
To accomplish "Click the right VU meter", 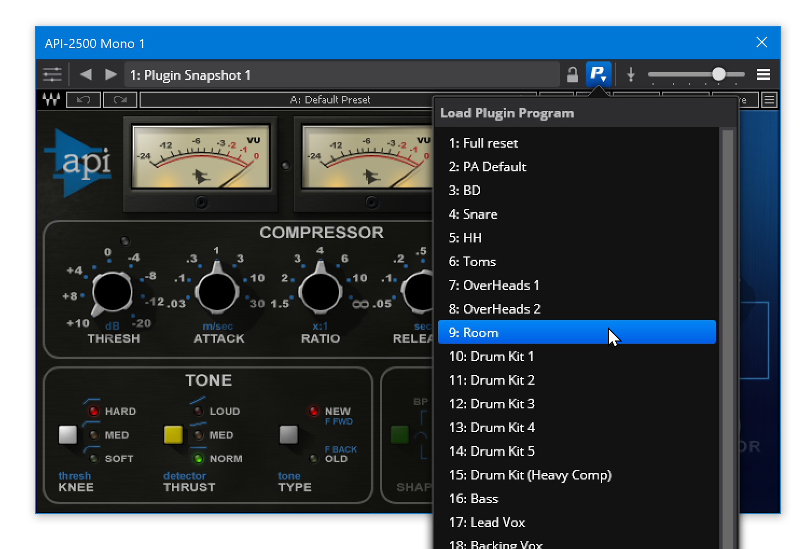I will [x=367, y=157].
